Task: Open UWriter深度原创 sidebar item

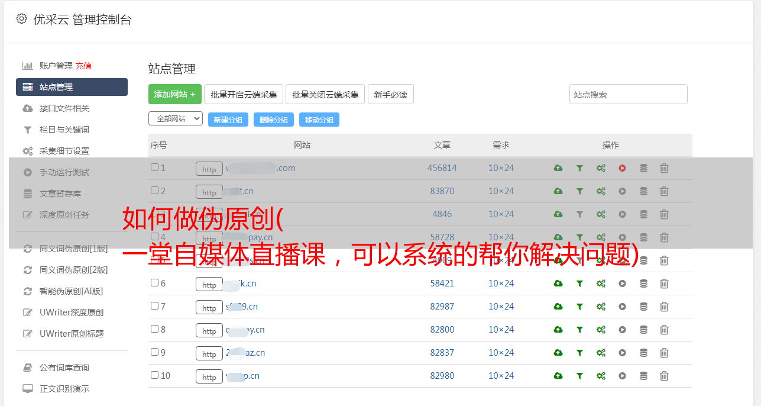Action: click(72, 312)
